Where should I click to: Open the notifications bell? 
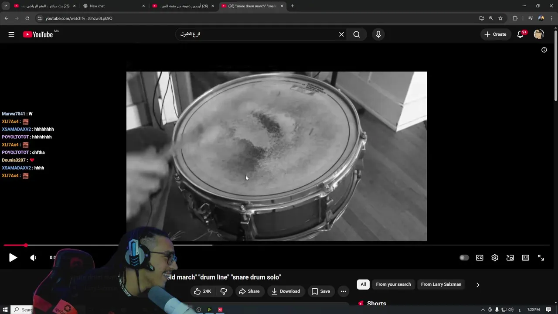[521, 34]
